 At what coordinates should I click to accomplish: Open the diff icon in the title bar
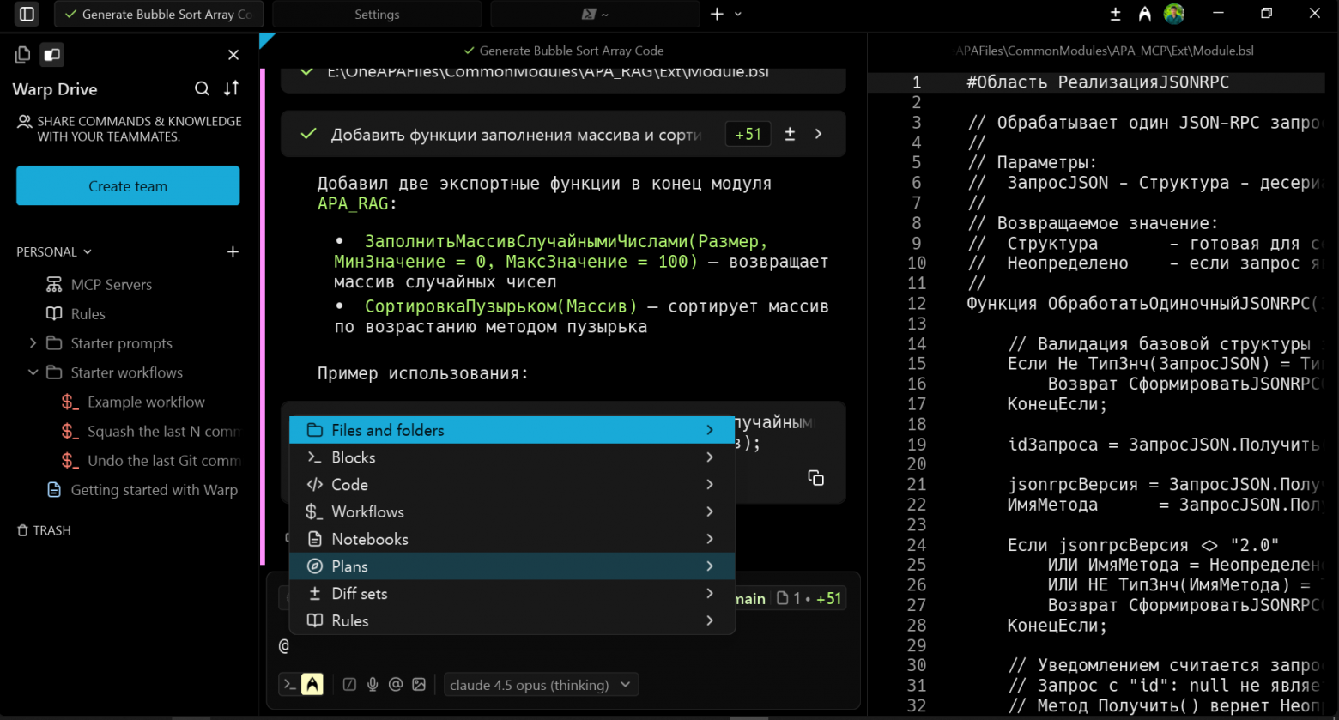click(1114, 14)
